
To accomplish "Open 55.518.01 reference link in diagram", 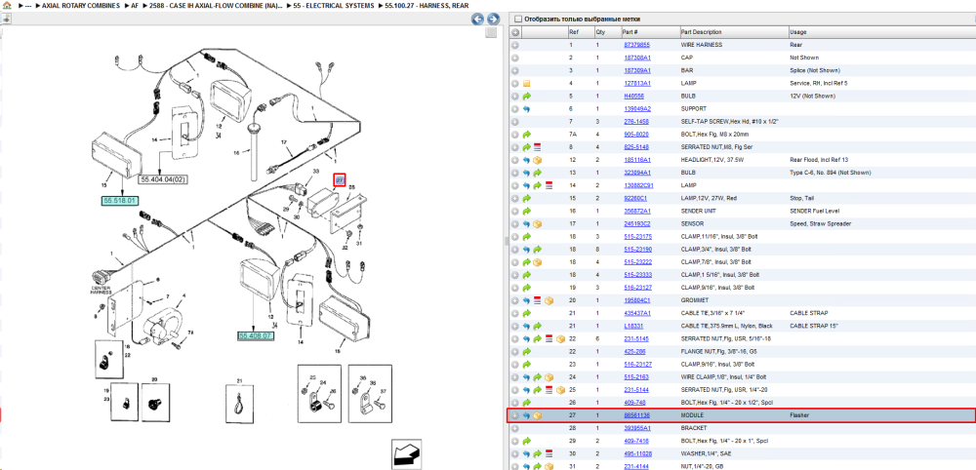I will pos(120,200).
